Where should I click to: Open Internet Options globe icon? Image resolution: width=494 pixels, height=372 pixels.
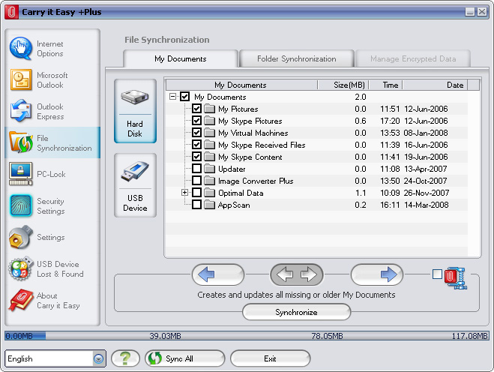(x=21, y=48)
